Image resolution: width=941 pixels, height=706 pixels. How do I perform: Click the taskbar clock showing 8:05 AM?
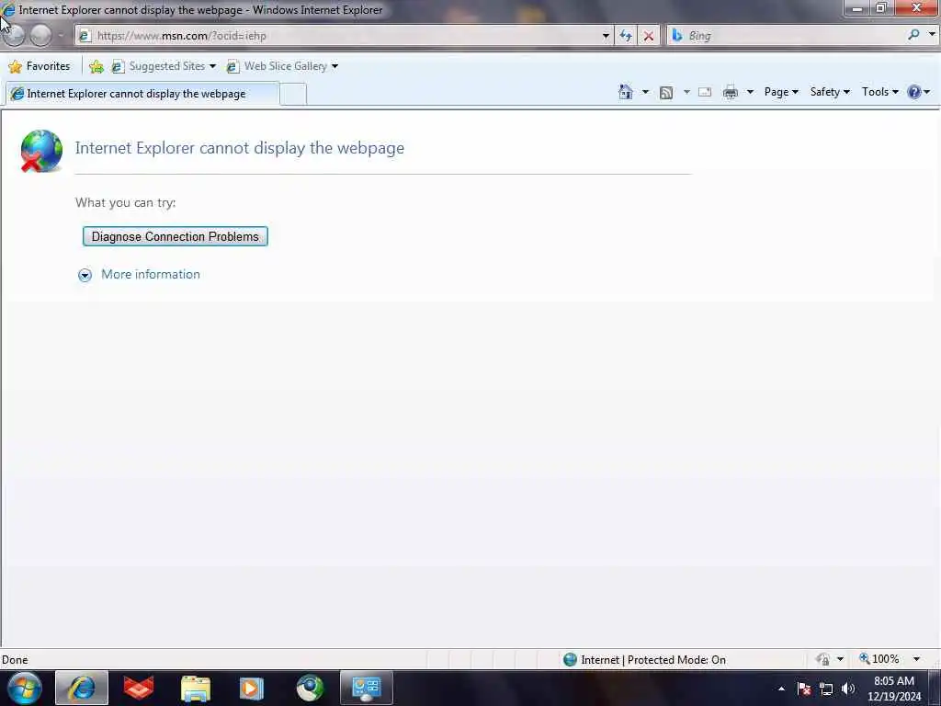click(894, 689)
